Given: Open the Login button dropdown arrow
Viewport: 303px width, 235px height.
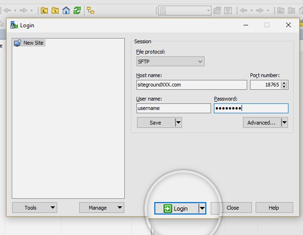Looking at the screenshot, I should click(202, 208).
